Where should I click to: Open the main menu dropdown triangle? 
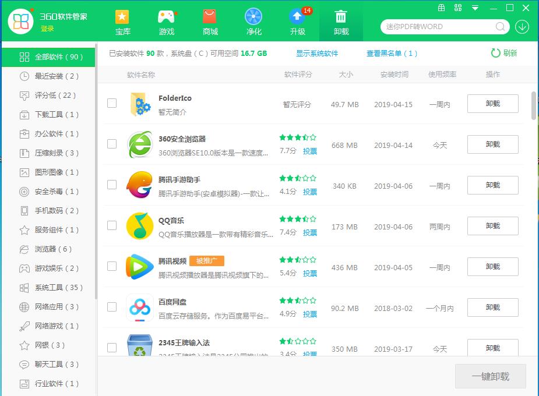(475, 8)
